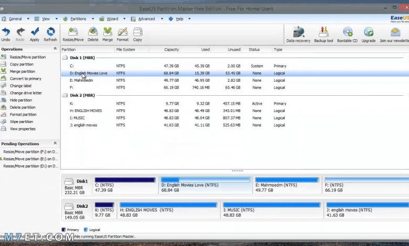Click the Format toolbar icon
This screenshot has height=246, width=409.
pos(123,35)
